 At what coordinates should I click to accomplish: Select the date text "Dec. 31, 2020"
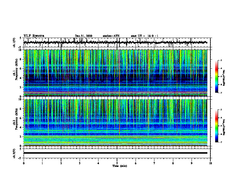(83, 36)
